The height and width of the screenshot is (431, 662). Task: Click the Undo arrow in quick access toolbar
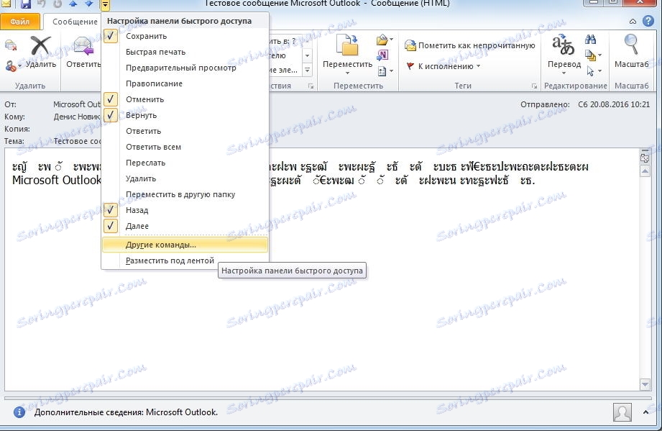click(42, 4)
